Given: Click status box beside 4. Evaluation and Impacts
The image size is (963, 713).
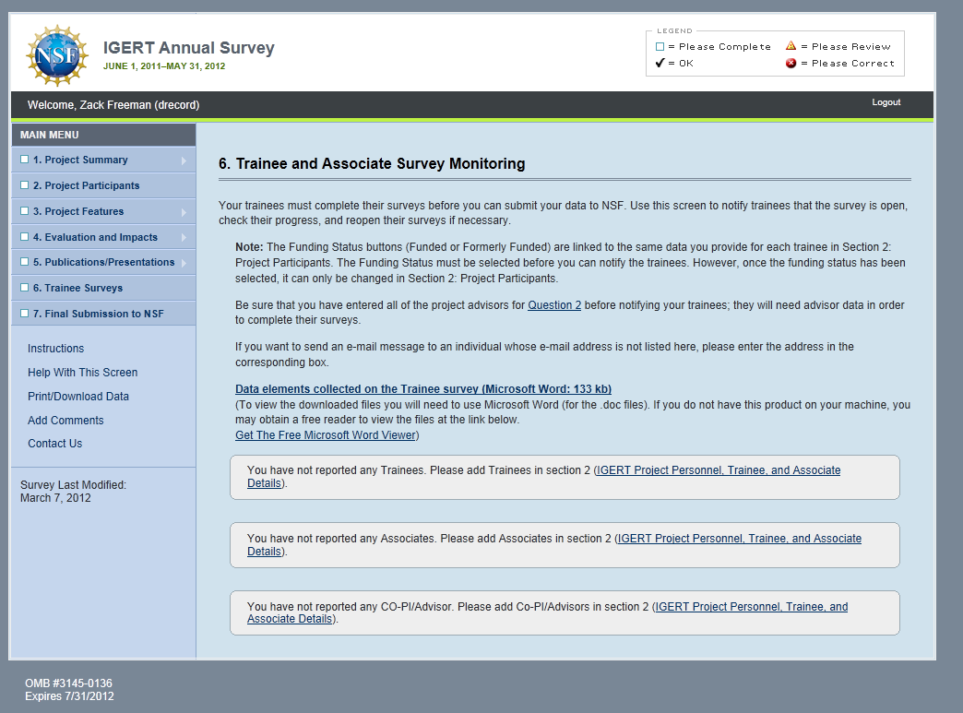Looking at the screenshot, I should (x=25, y=236).
